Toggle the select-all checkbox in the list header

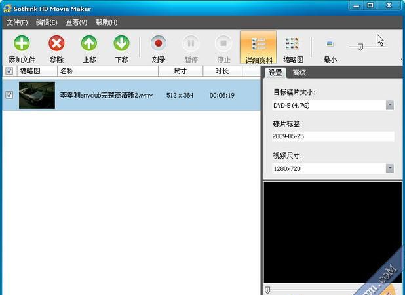click(9, 71)
